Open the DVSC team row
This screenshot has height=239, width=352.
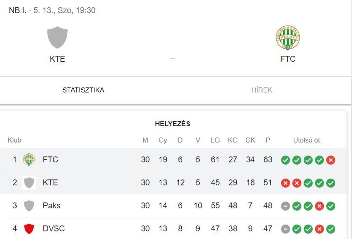pyautogui.click(x=172, y=229)
